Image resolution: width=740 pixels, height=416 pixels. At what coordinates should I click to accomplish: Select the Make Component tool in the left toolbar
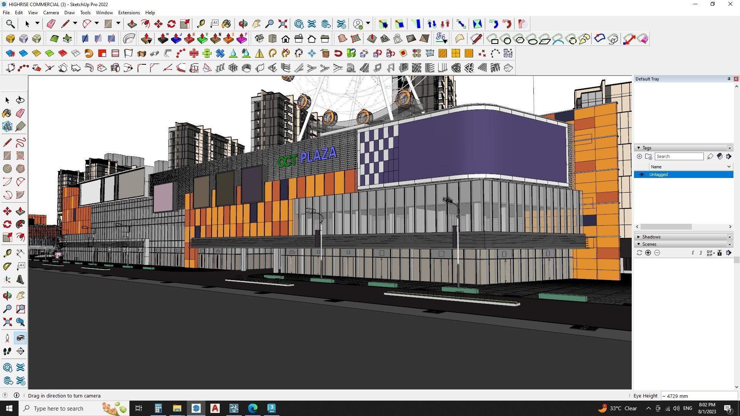pyautogui.click(x=7, y=126)
